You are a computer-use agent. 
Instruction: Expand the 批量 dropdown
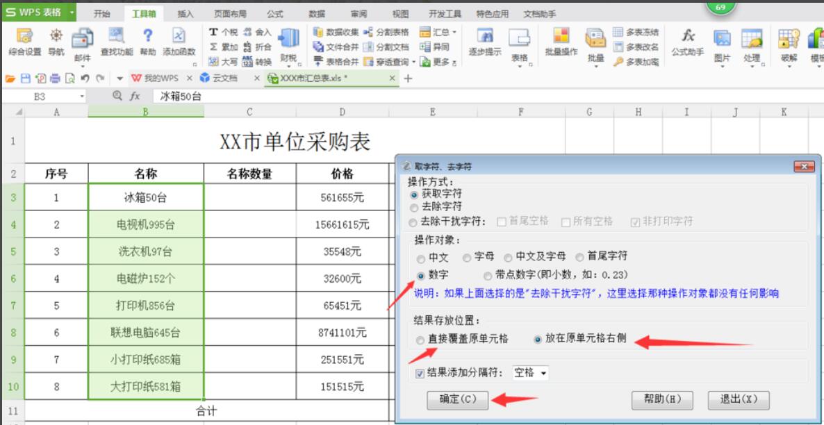[595, 67]
